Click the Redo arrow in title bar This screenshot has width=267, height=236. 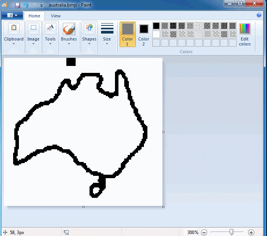[34, 5]
